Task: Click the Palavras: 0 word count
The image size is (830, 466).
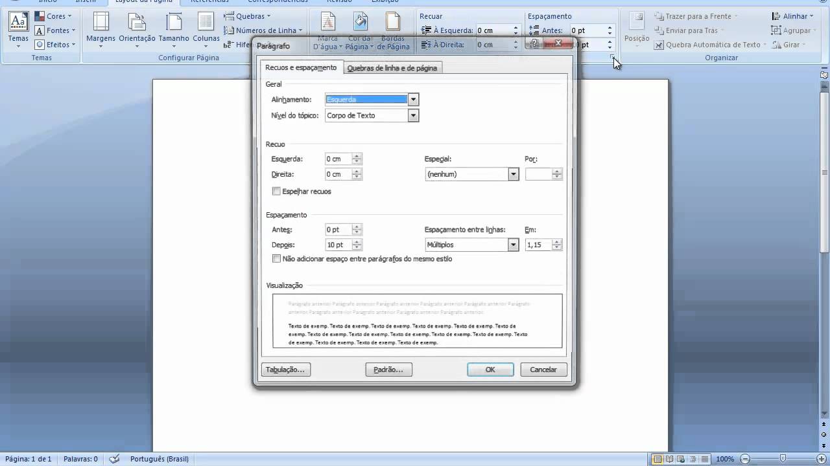Action: pos(80,459)
